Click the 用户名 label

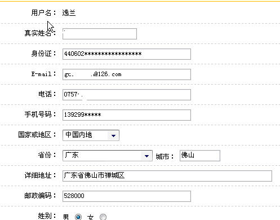43,13
